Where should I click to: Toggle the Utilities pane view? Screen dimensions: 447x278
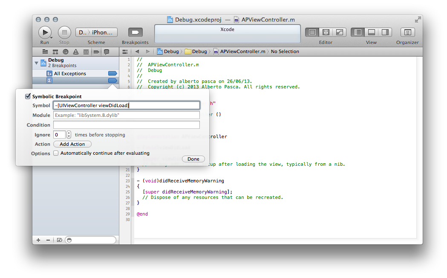(385, 32)
